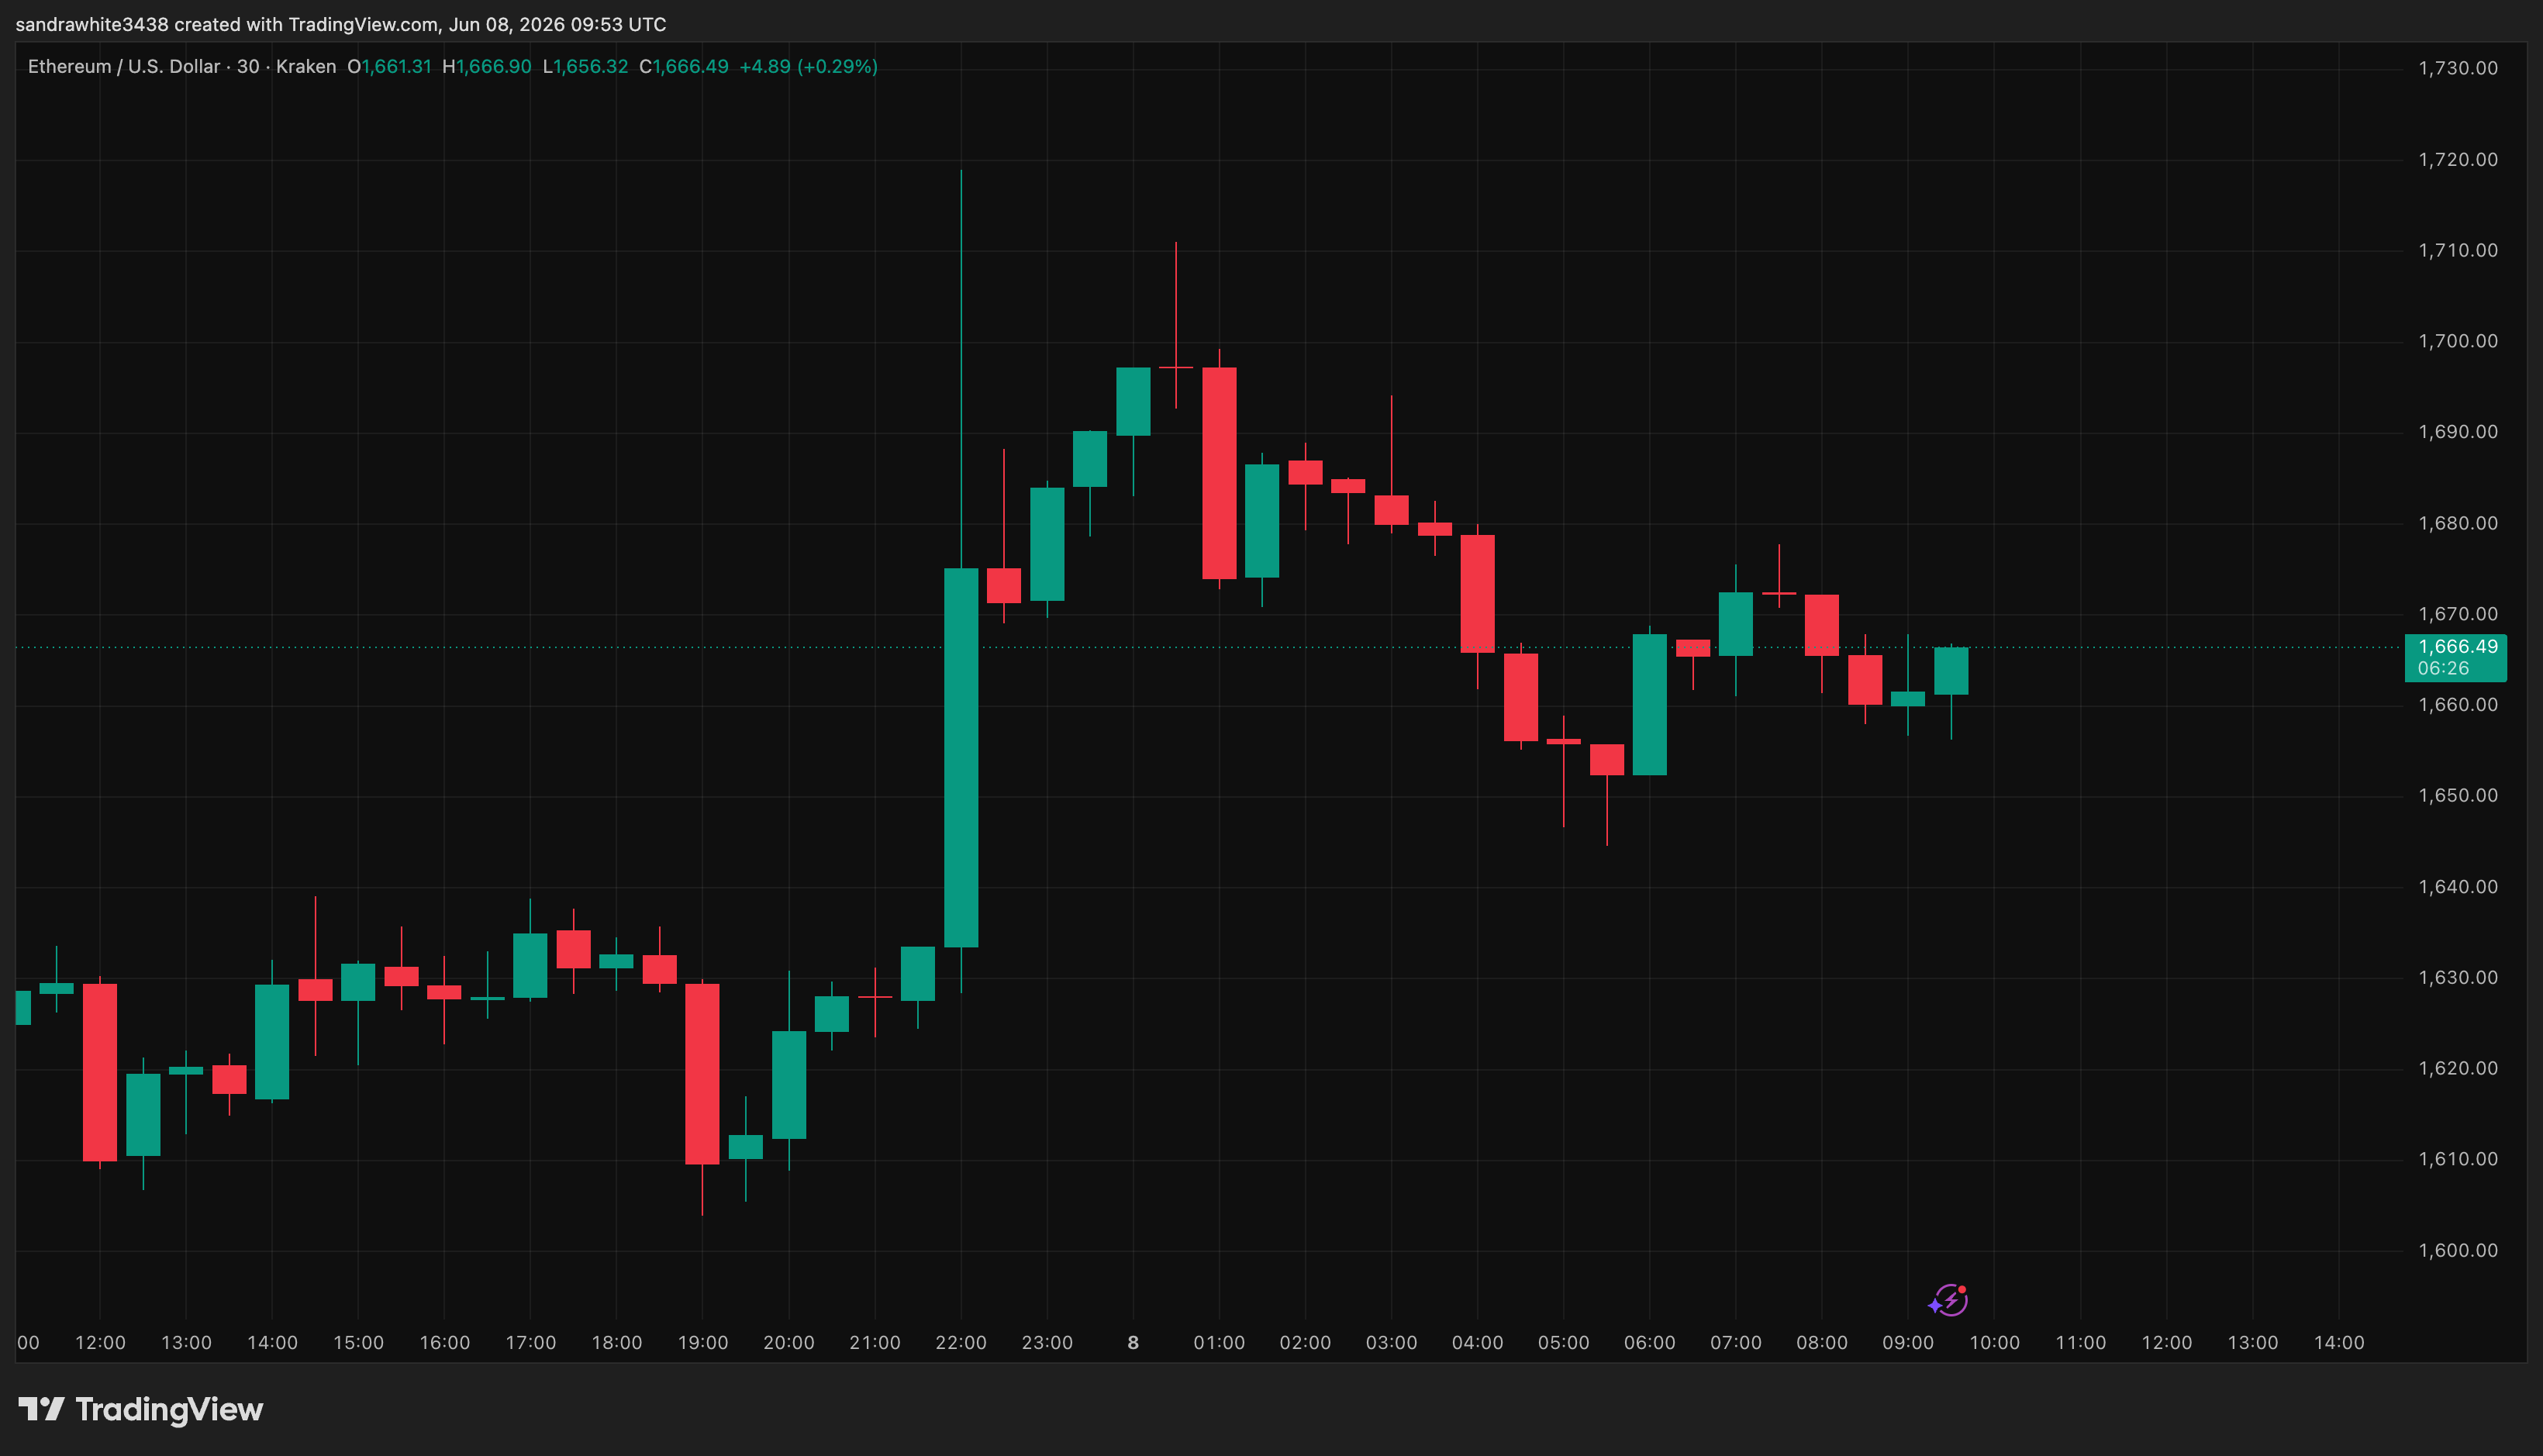Click the 06:00 time axis label
The width and height of the screenshot is (2543, 1456).
1650,1342
